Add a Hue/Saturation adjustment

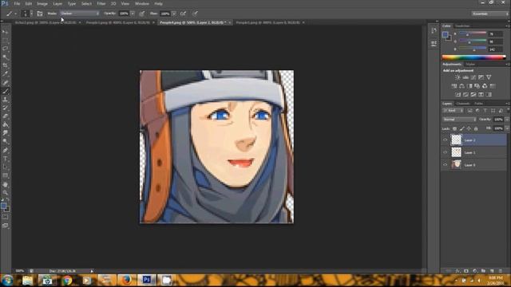pyautogui.click(x=454, y=86)
